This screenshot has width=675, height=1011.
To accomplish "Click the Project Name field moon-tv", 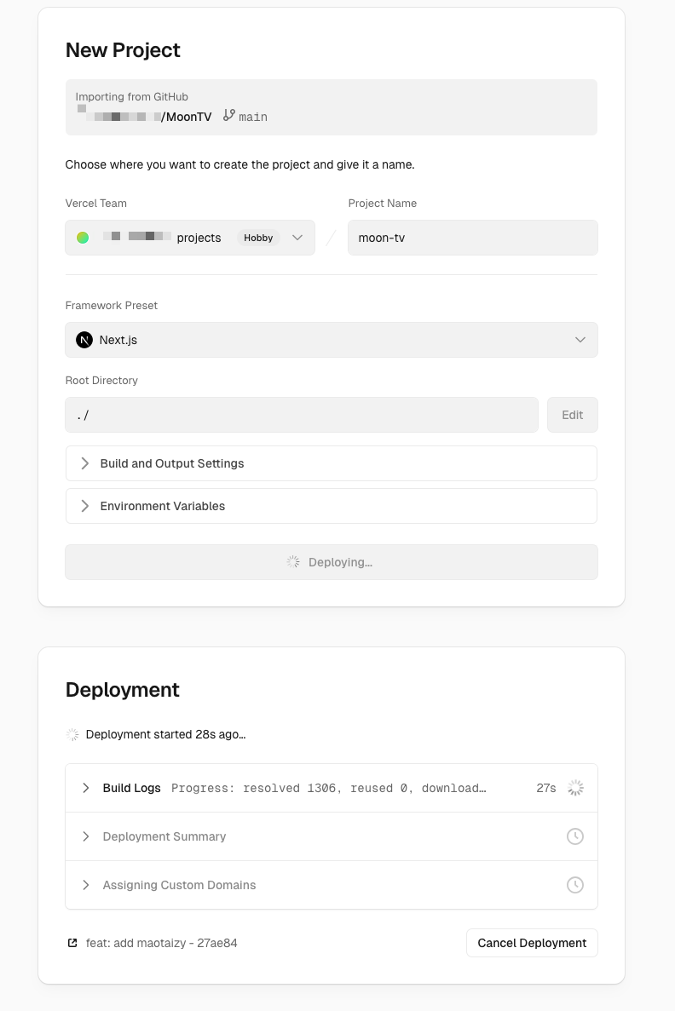I will [472, 238].
